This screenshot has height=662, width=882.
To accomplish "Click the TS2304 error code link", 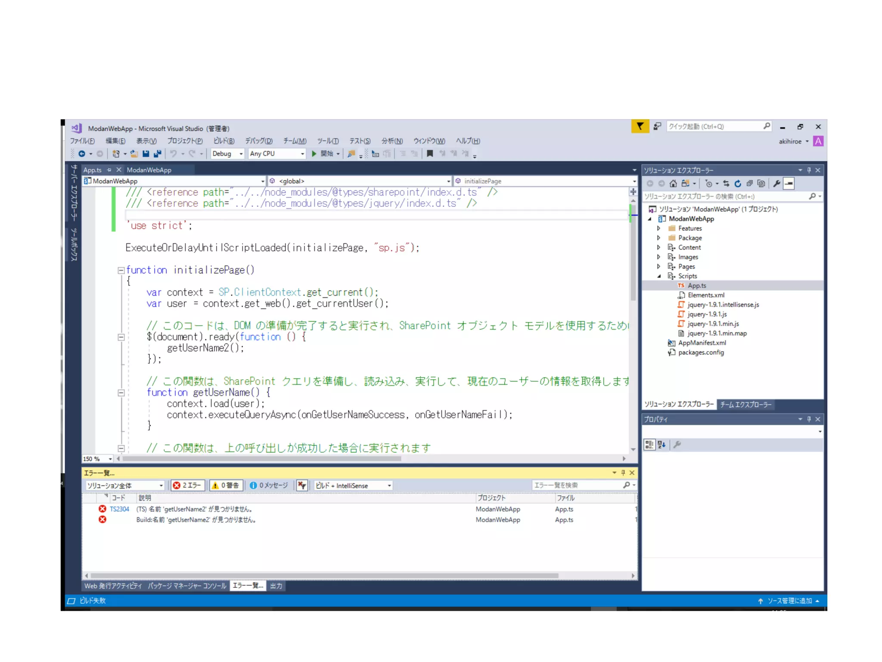I will [119, 509].
